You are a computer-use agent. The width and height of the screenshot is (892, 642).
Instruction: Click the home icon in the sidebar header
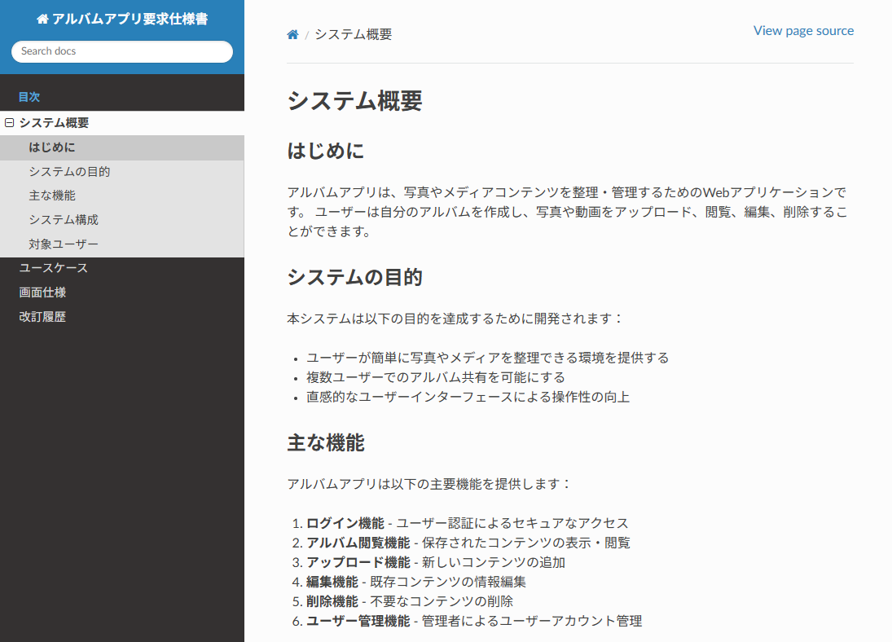coord(42,20)
